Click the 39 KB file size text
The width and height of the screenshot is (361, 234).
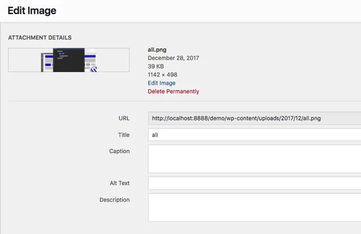click(x=157, y=66)
